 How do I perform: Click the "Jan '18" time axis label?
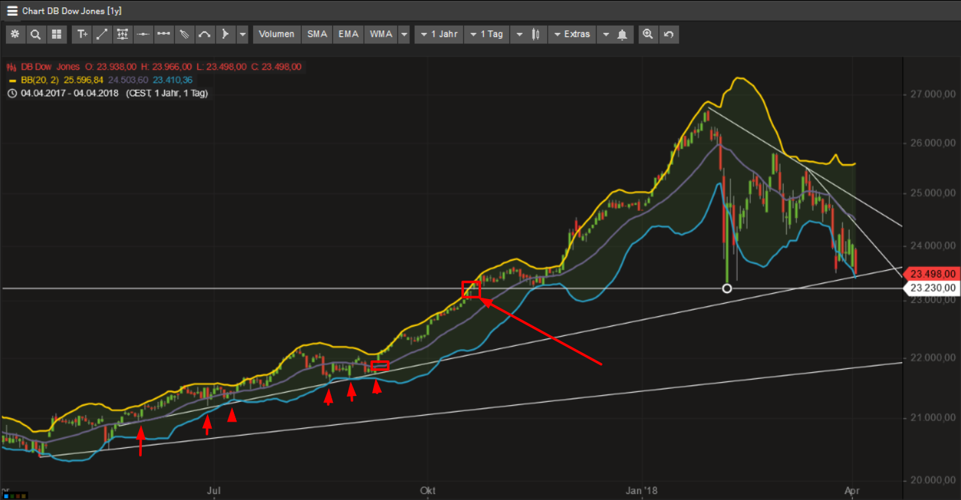(642, 490)
